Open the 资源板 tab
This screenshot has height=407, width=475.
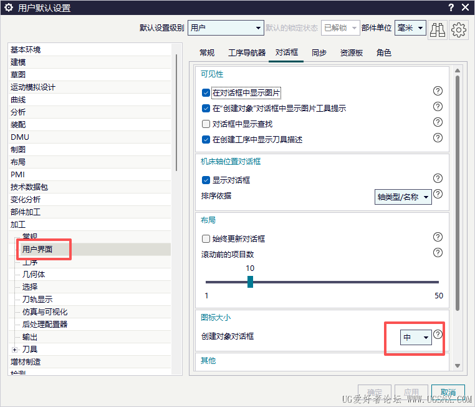[352, 53]
